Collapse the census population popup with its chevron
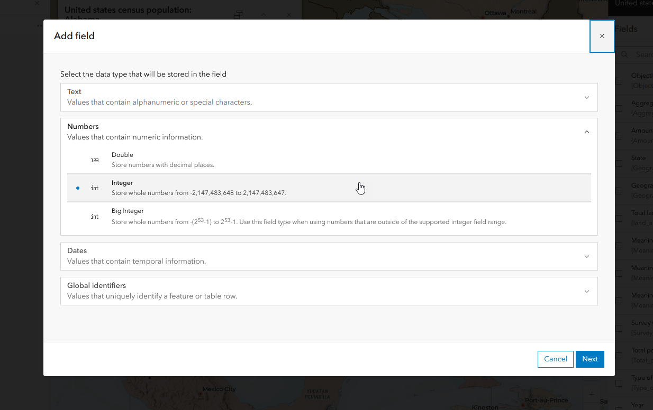The width and height of the screenshot is (653, 410). coord(264,15)
